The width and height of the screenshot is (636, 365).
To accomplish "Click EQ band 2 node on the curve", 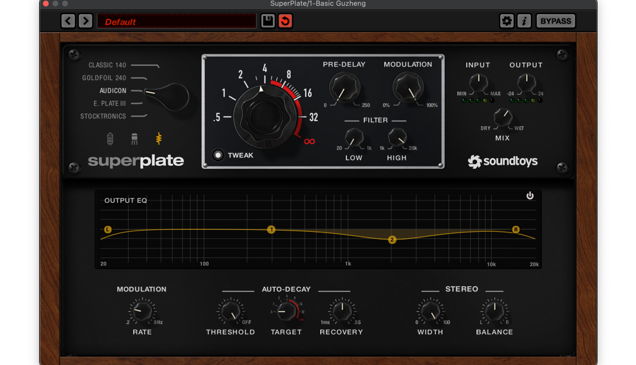I will tap(392, 239).
